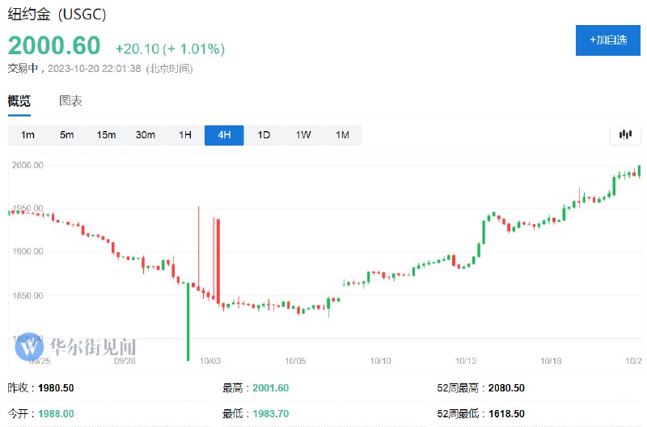Click the 1900.00 price axis label
This screenshot has width=647, height=427.
point(27,252)
